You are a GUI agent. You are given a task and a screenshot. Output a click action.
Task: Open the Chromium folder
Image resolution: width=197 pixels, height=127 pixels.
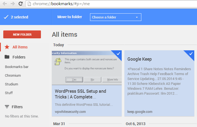point(13,75)
